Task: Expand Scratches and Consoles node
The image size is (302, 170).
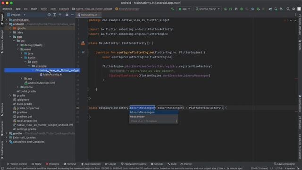Action: pyautogui.click(x=6, y=142)
